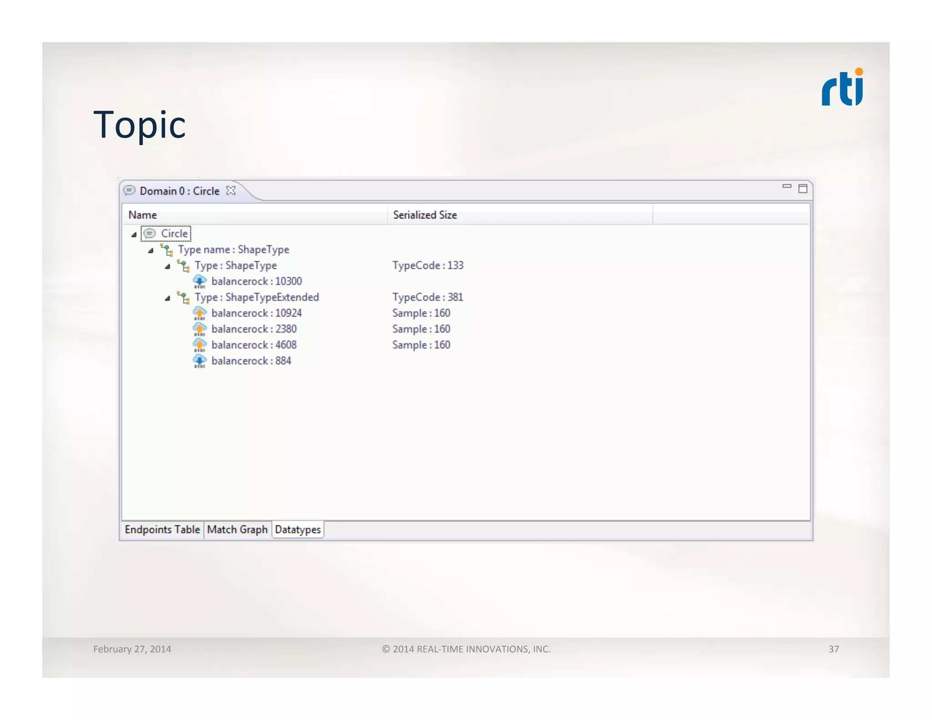The height and width of the screenshot is (720, 932).
Task: Click the data reader icon beside balancerock 10300
Action: click(199, 281)
